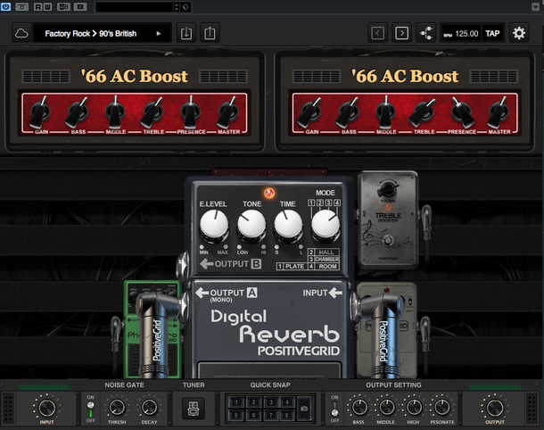Click the Read automation R button
The width and height of the screenshot is (544, 430).
pyautogui.click(x=37, y=6)
